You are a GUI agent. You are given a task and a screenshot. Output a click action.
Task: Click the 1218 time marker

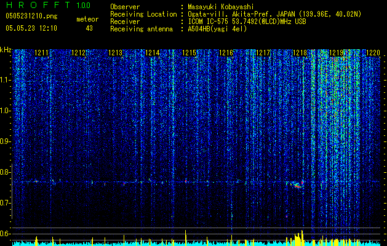(x=300, y=53)
